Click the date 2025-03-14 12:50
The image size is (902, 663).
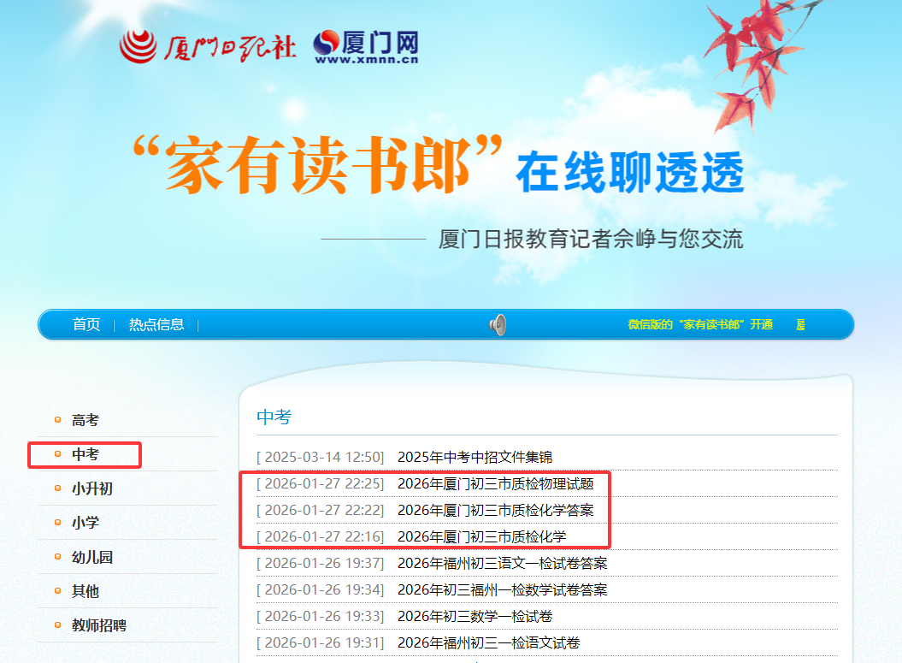pos(321,457)
